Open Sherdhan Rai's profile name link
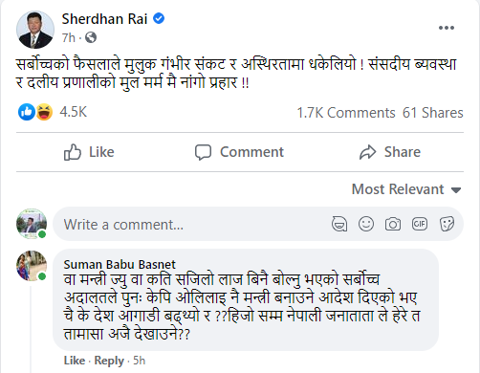 click(104, 19)
